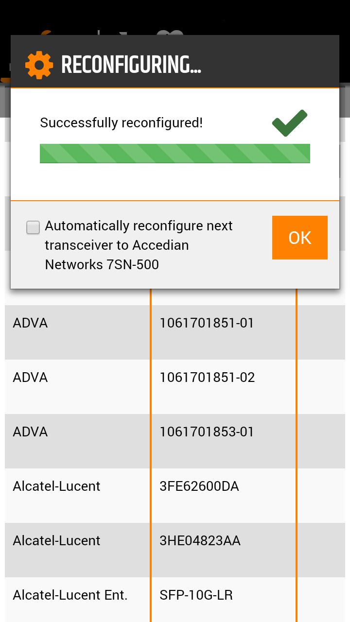
Task: Click ADVA vendor cell for 1061701853-01 row
Action: [30, 432]
